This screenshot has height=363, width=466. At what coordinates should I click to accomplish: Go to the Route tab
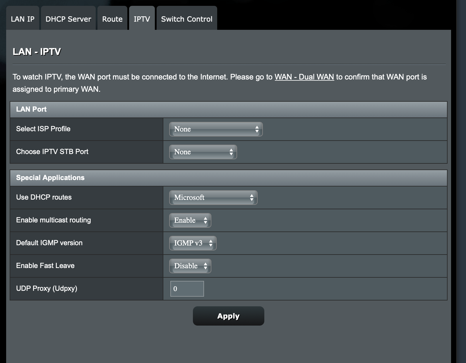coord(112,18)
